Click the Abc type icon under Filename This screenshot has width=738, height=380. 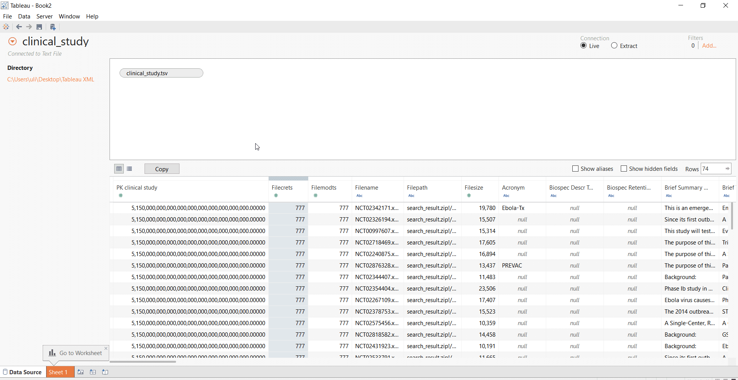click(x=359, y=196)
